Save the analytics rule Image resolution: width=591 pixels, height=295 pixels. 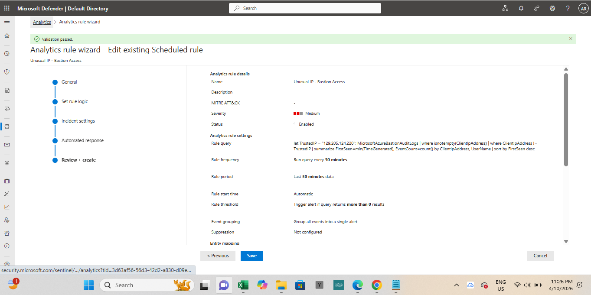pyautogui.click(x=252, y=256)
